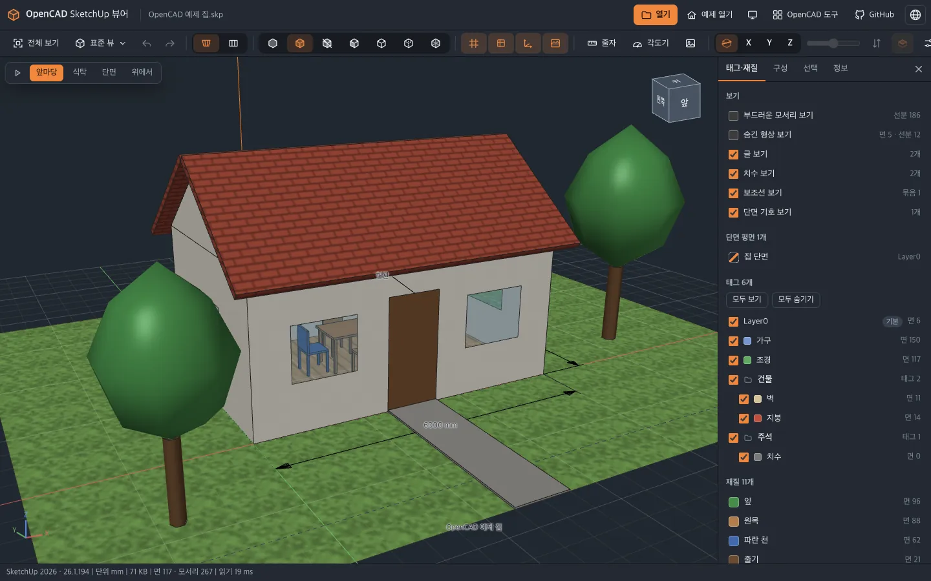The image size is (931, 581).
Task: Click the flip direction arrows icon
Action: coord(877,43)
